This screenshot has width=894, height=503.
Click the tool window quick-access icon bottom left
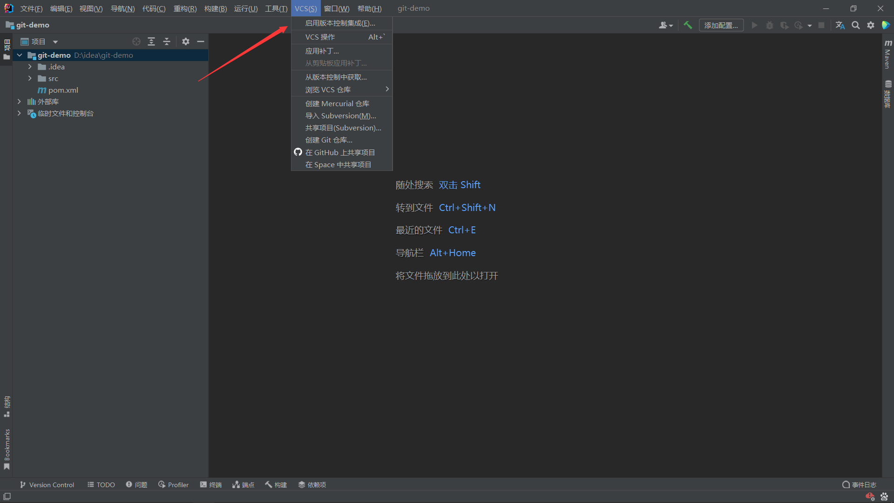click(x=7, y=496)
